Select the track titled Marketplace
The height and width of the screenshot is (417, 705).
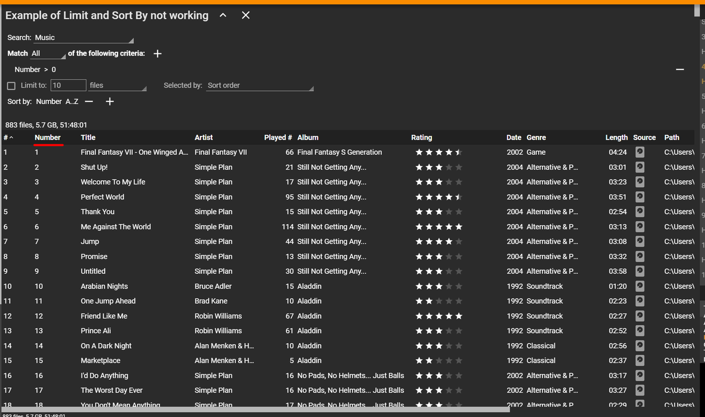pos(100,360)
